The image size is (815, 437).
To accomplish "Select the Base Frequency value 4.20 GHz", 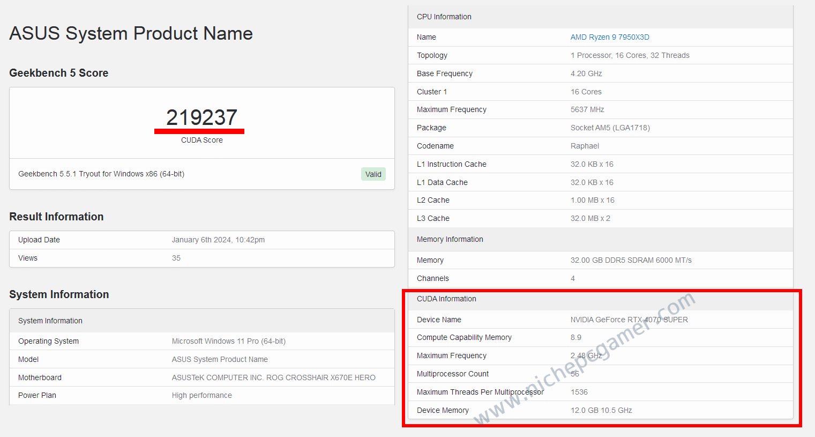I will click(x=586, y=73).
